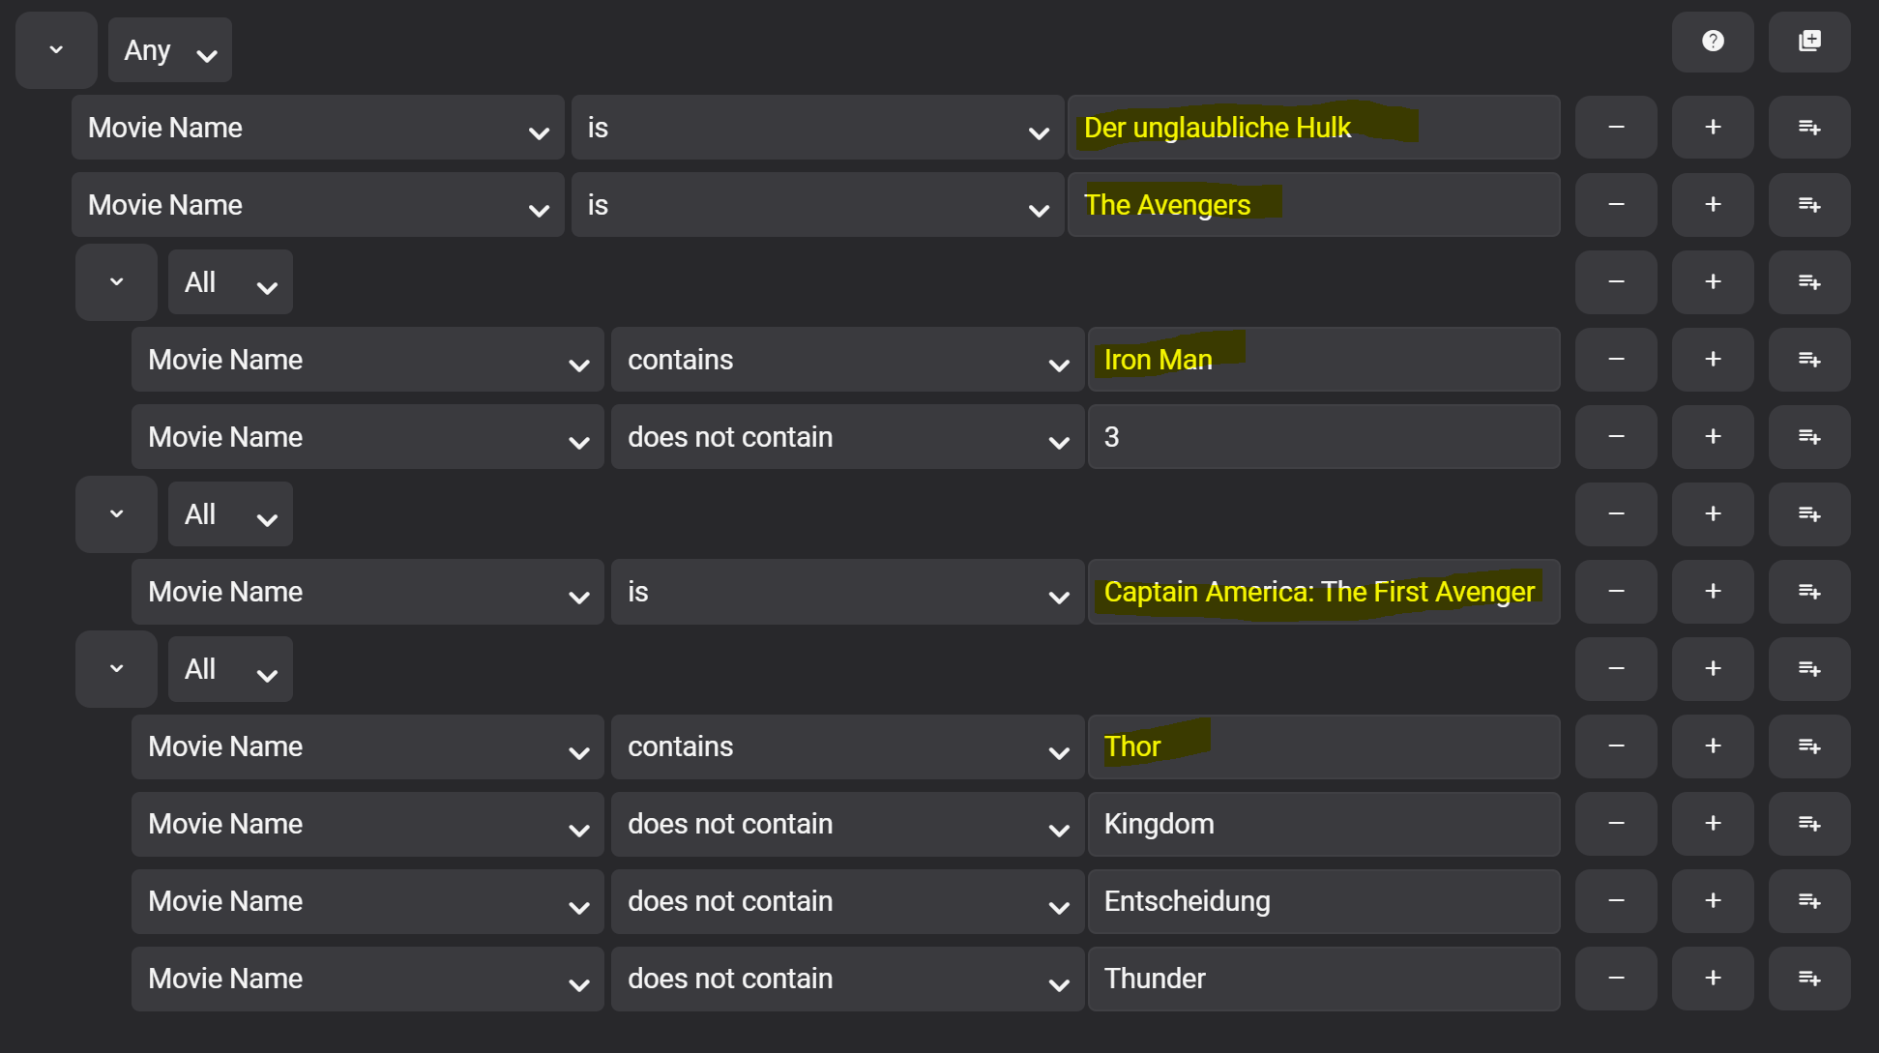Open the Any match-type dropdown
This screenshot has width=1879, height=1053.
pyautogui.click(x=170, y=50)
